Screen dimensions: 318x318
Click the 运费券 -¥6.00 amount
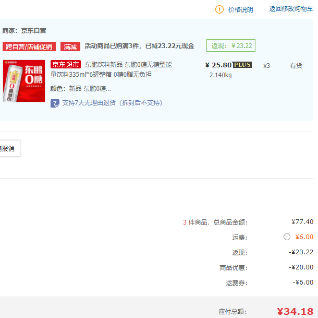tap(303, 282)
